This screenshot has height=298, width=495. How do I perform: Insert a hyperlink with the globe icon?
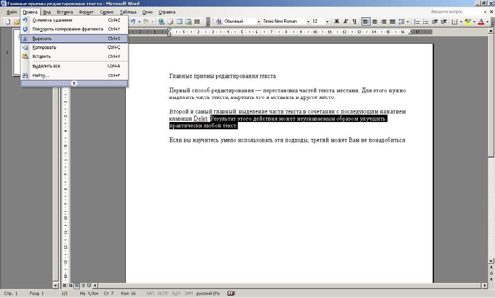coord(161,21)
